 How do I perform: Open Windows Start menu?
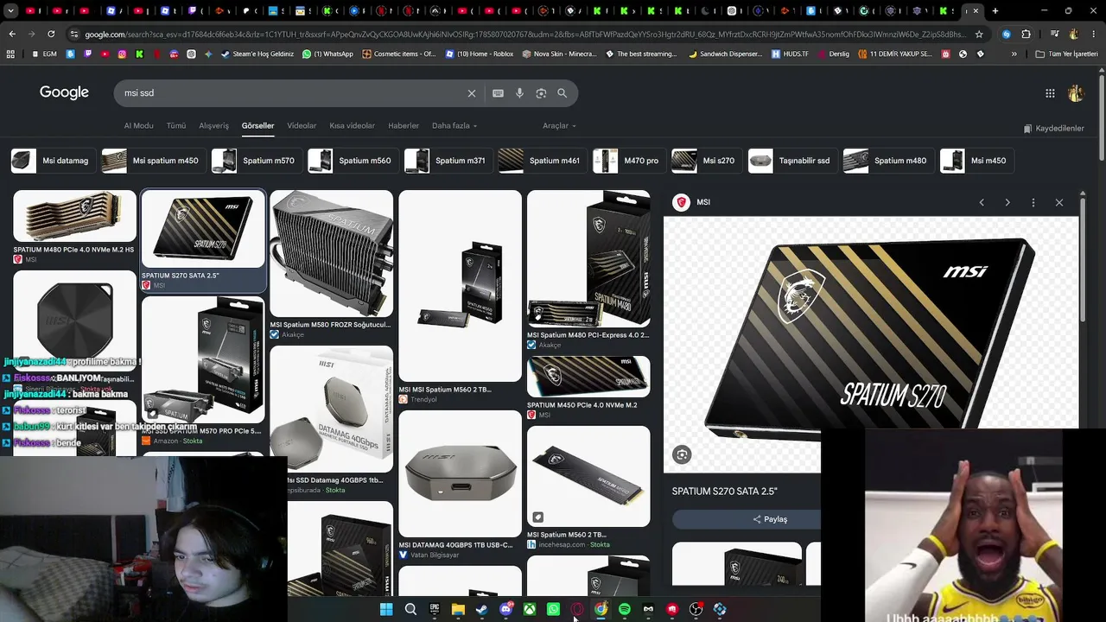coord(386,609)
